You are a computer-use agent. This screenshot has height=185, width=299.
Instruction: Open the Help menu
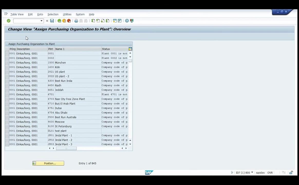91,14
